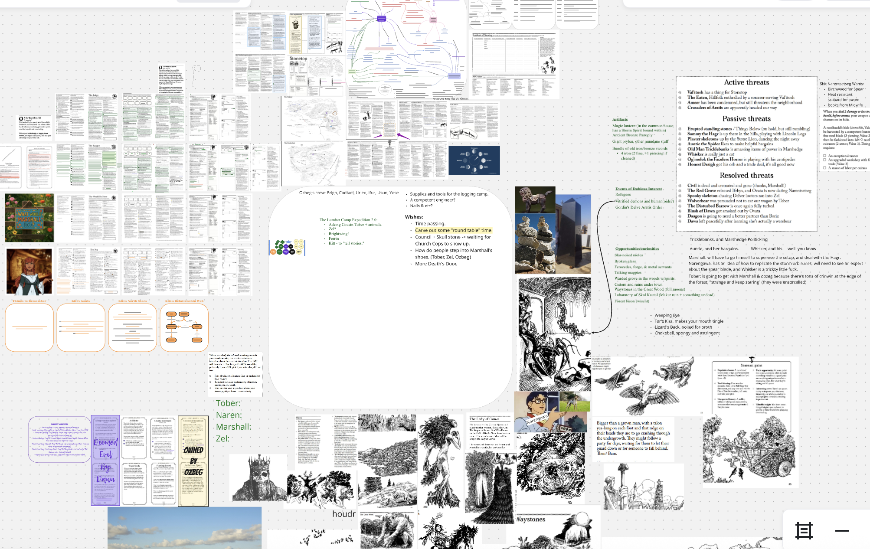This screenshot has width=870, height=549.
Task: Check the 'An exceptional tanner' checkbox
Action: coord(824,156)
